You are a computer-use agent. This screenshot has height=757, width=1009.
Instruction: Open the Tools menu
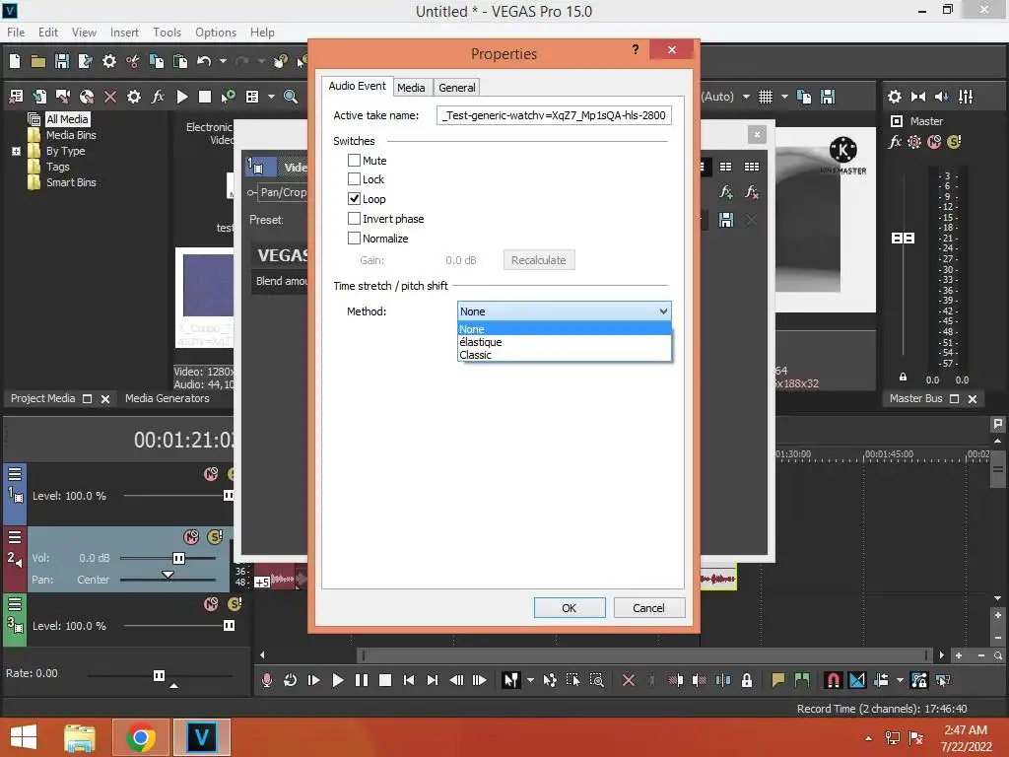coord(167,33)
